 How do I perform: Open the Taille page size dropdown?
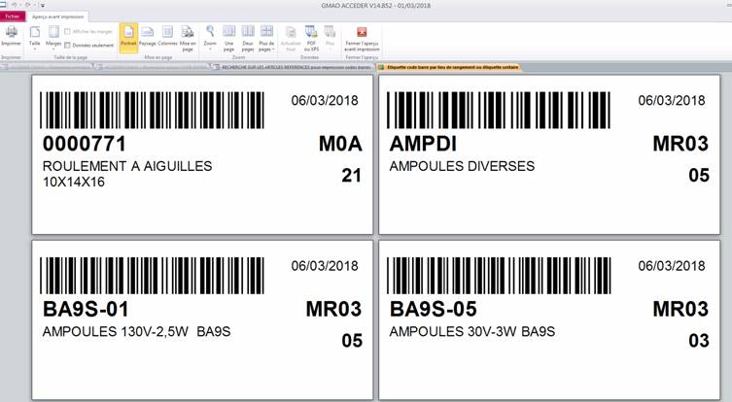click(x=35, y=37)
